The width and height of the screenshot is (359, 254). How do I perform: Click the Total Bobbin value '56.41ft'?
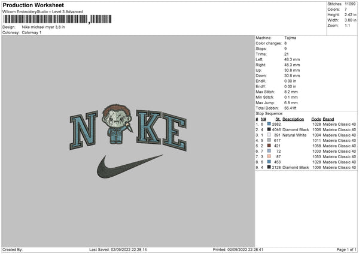tap(290, 108)
